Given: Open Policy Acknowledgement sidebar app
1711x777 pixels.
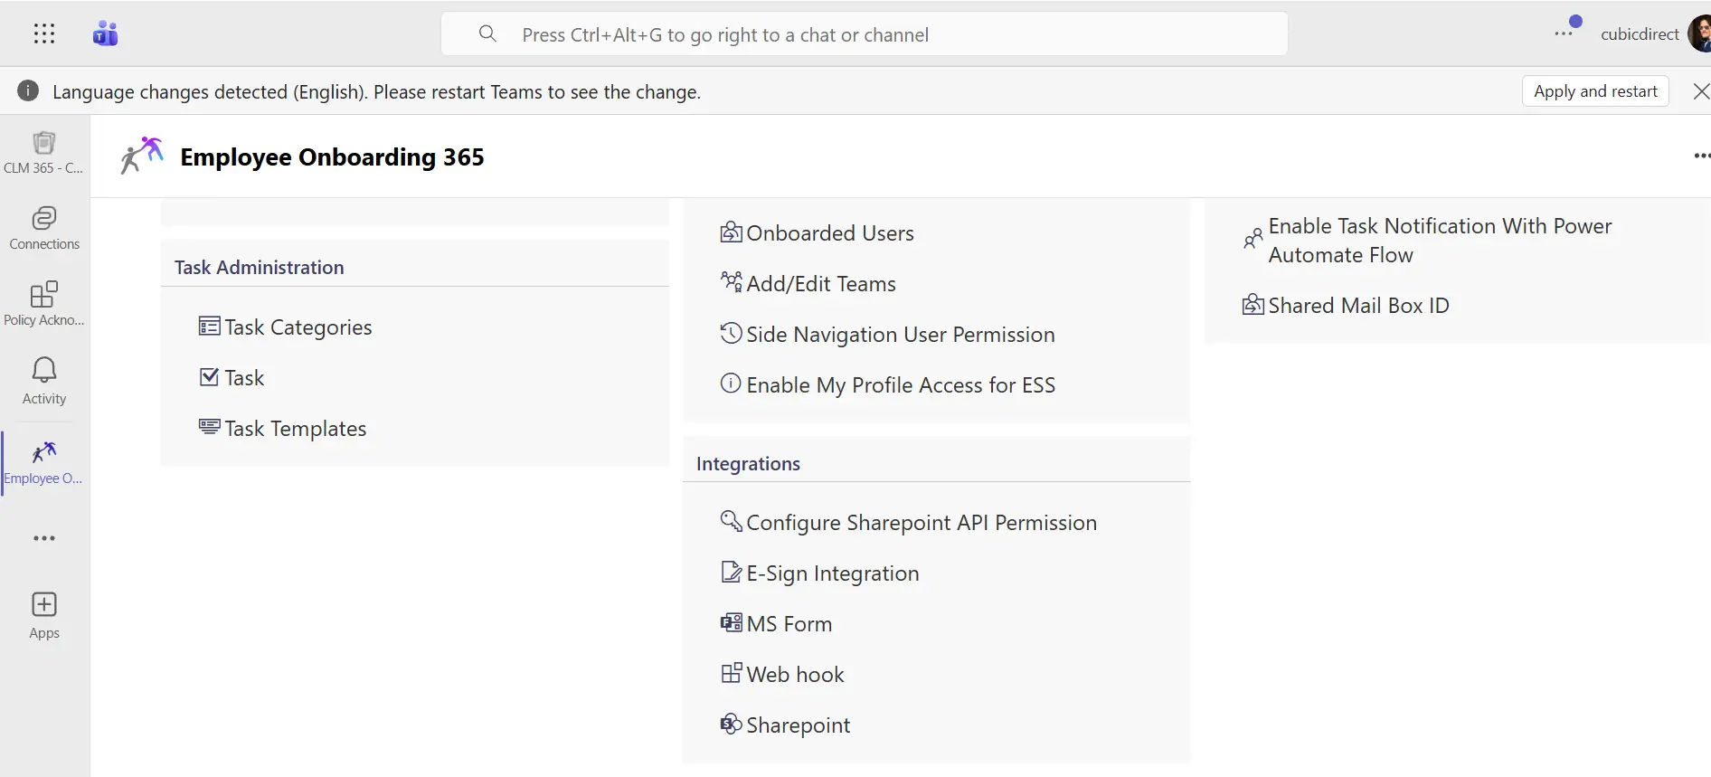Looking at the screenshot, I should pos(44,304).
